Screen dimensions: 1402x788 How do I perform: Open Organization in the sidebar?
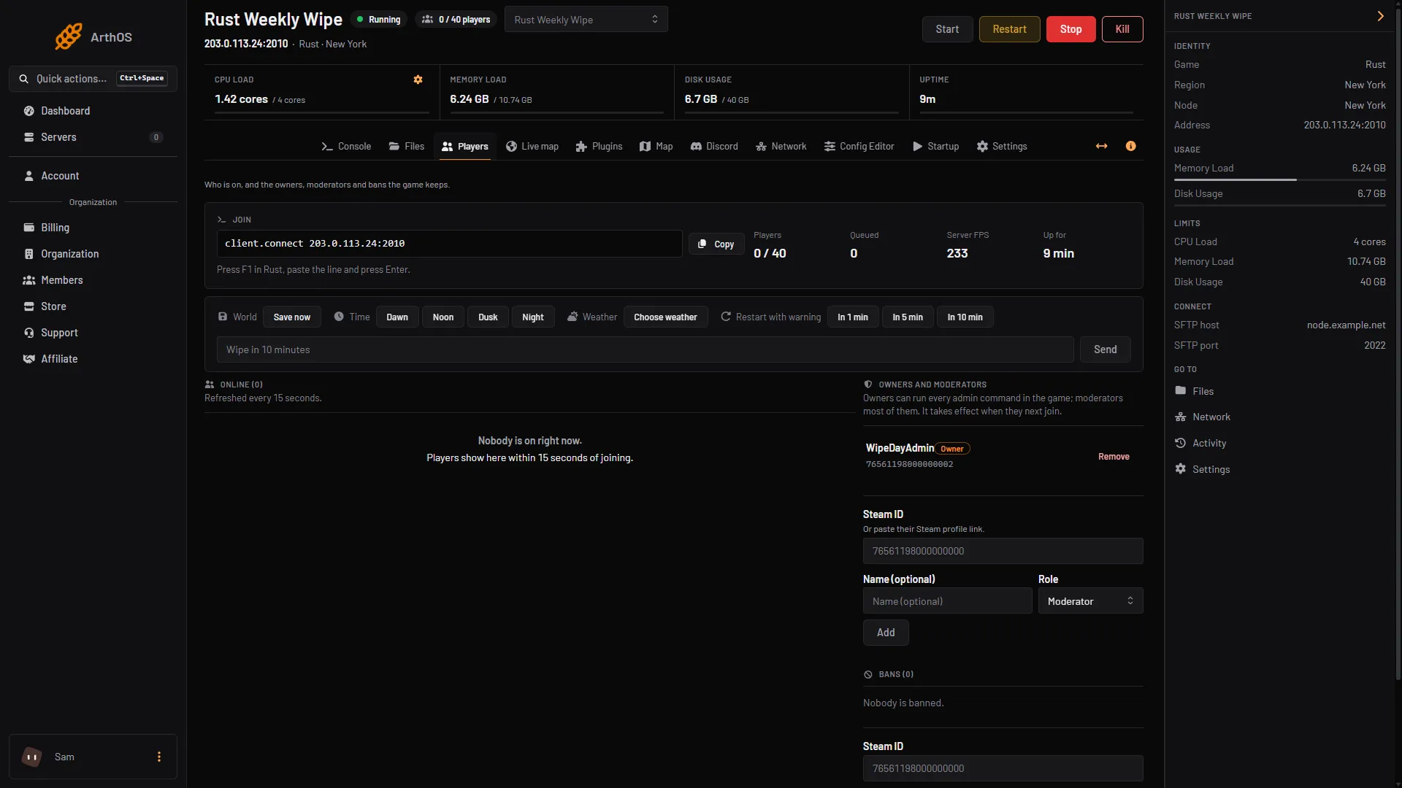point(93,254)
